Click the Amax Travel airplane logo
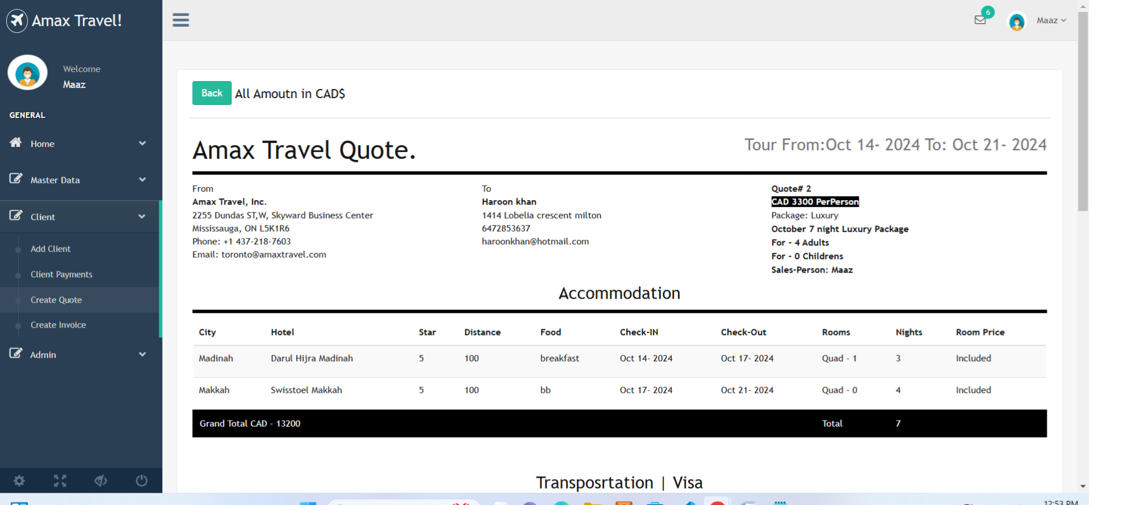The width and height of the screenshot is (1134, 505). tap(17, 21)
